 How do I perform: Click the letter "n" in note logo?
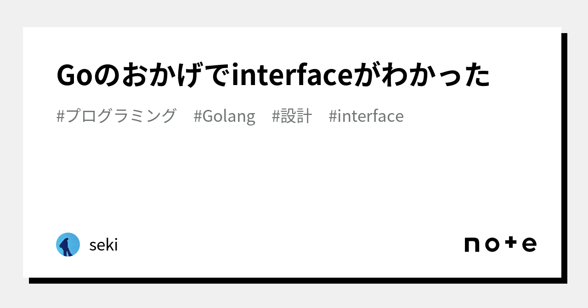tap(472, 245)
